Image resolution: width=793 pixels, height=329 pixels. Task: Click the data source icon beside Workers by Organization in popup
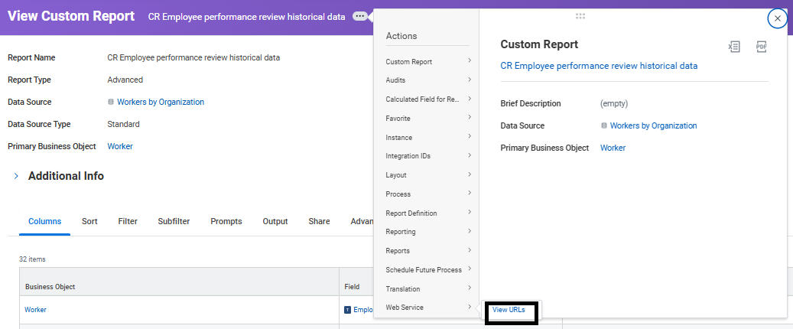point(604,126)
